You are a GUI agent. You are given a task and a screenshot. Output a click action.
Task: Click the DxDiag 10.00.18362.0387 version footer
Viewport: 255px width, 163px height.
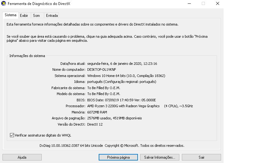pyautogui.click(x=112, y=146)
